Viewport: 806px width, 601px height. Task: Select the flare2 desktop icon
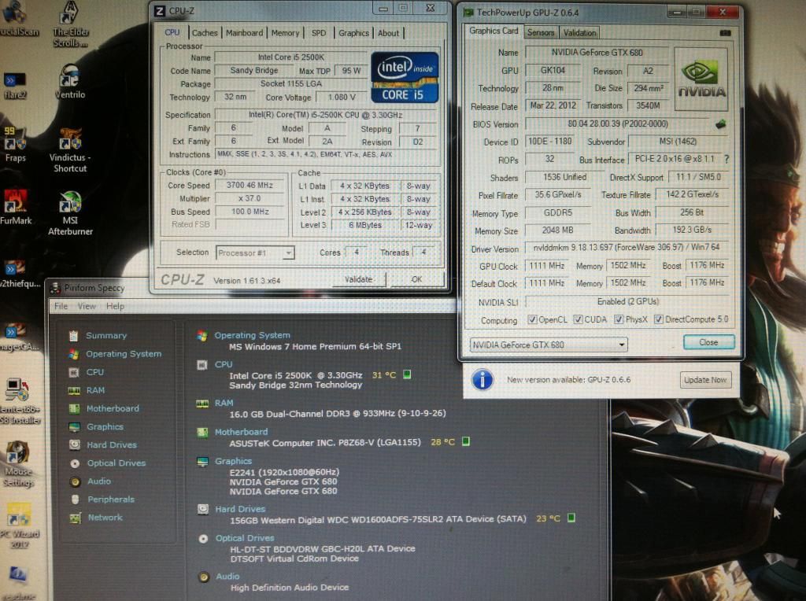15,87
